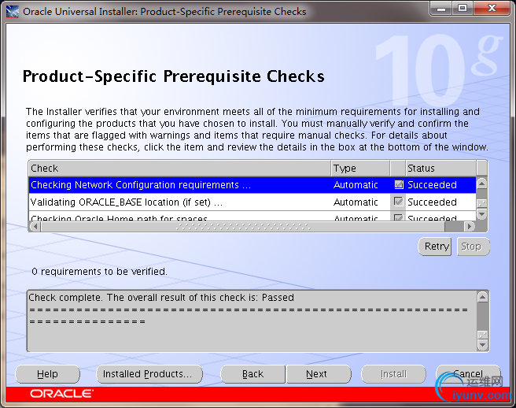Go Back to previous step

tap(252, 374)
